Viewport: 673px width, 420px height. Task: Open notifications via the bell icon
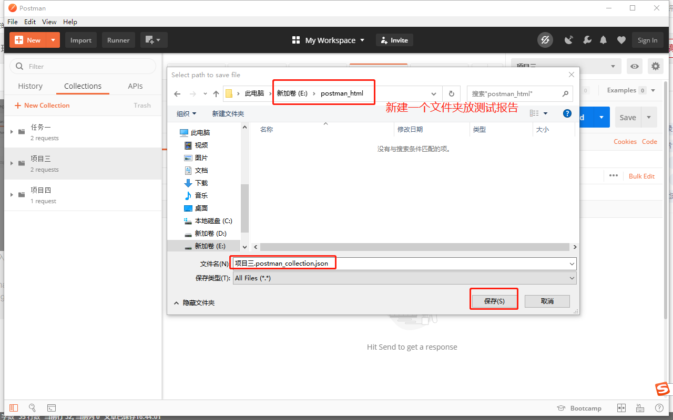[x=603, y=40]
